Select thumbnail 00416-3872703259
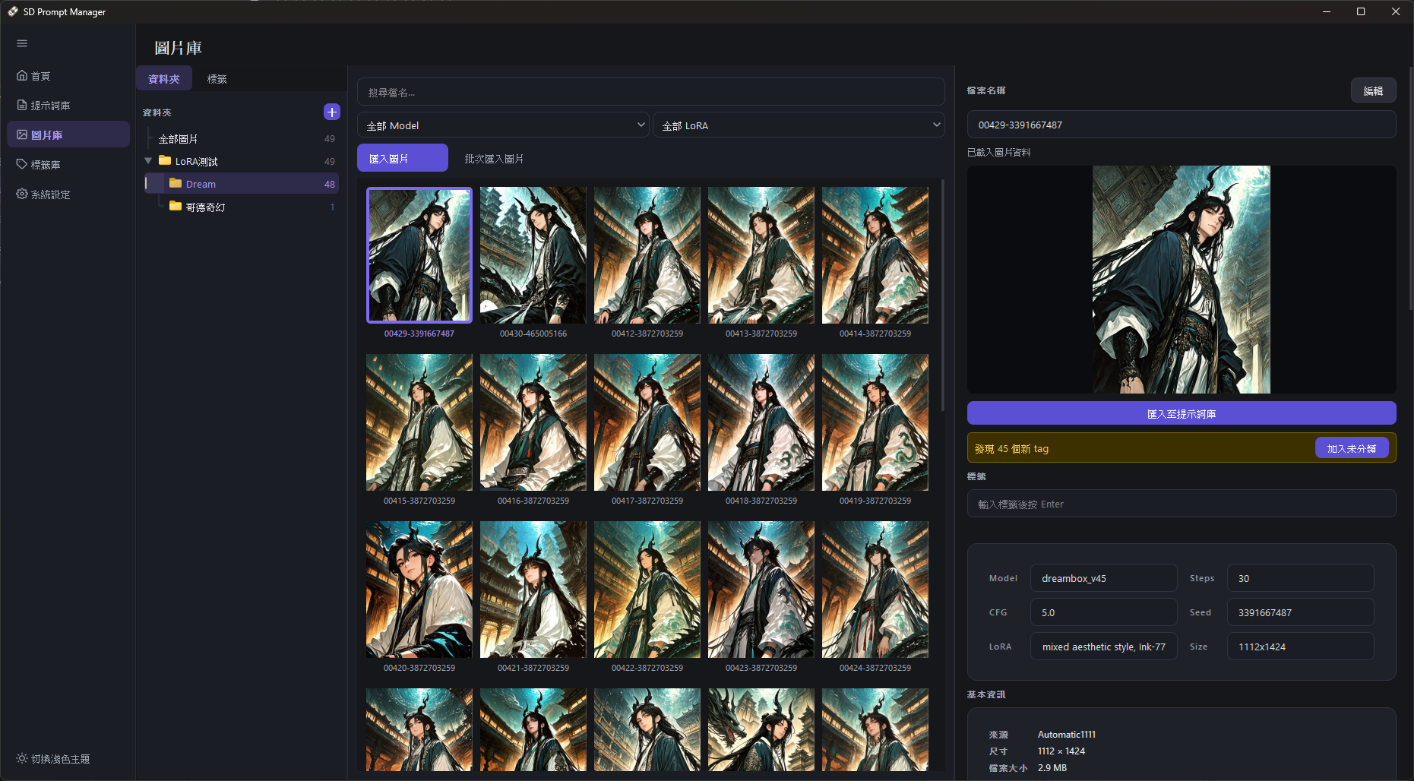This screenshot has width=1414, height=781. click(x=533, y=422)
